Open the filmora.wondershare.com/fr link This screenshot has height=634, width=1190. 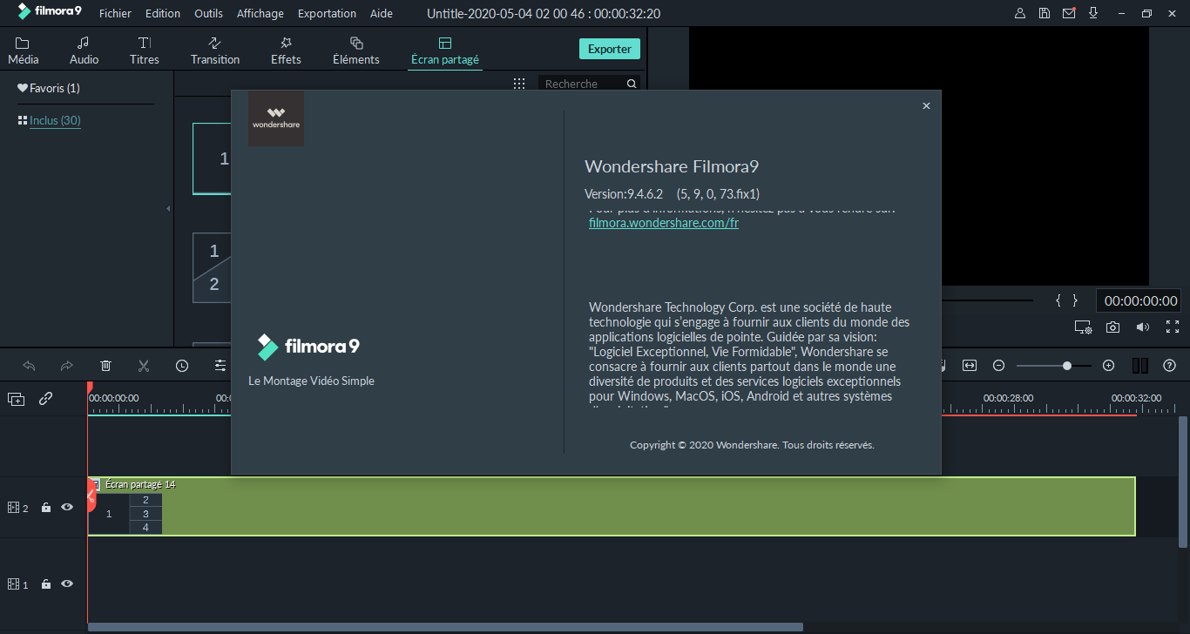click(664, 223)
